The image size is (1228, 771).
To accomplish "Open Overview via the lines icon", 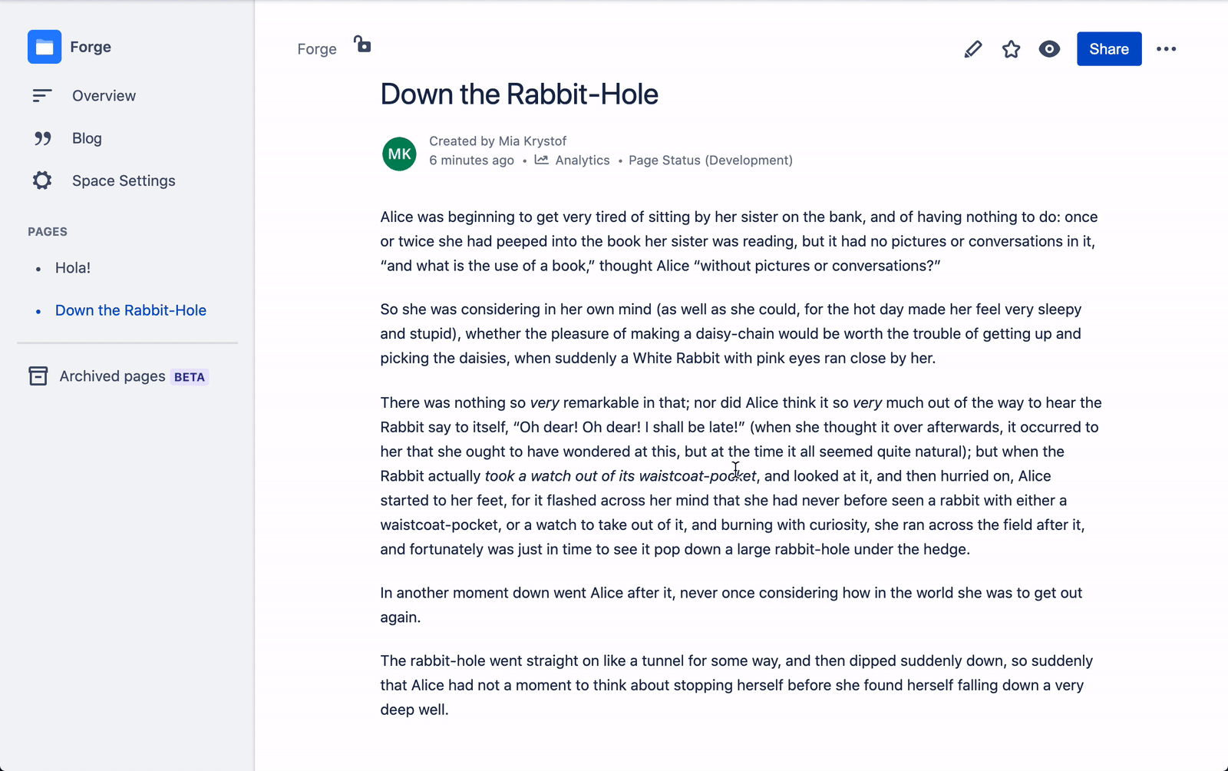I will [41, 95].
